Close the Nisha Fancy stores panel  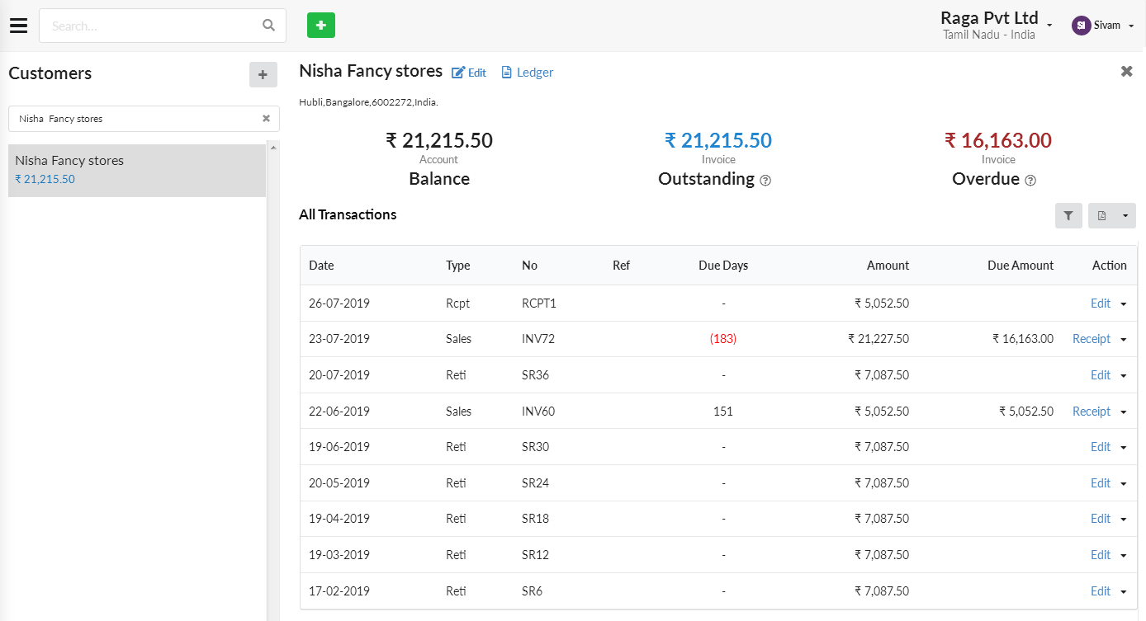pyautogui.click(x=1126, y=72)
